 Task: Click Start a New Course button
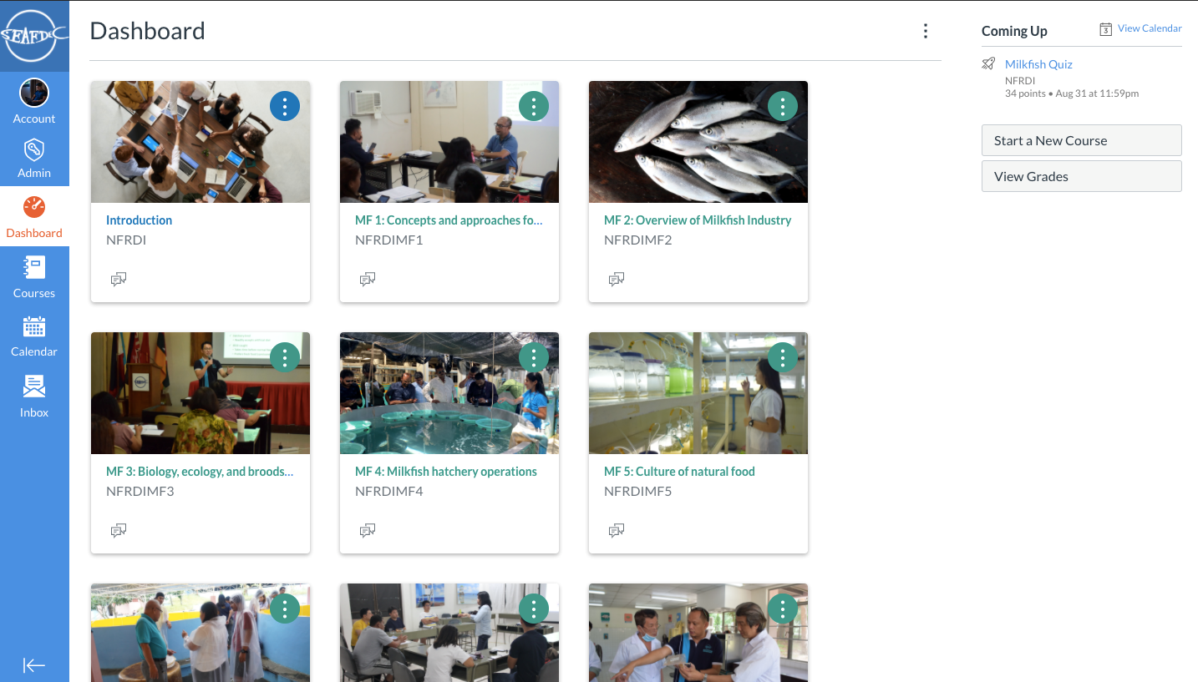click(x=1081, y=140)
